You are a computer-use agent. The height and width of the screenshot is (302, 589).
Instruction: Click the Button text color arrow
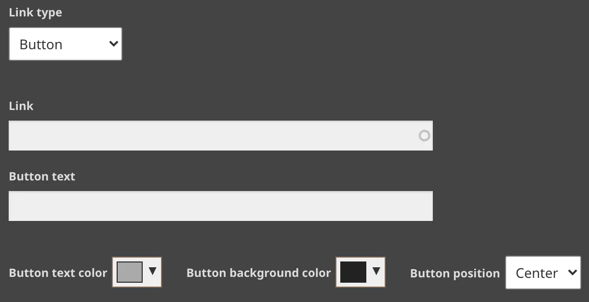pyautogui.click(x=153, y=271)
